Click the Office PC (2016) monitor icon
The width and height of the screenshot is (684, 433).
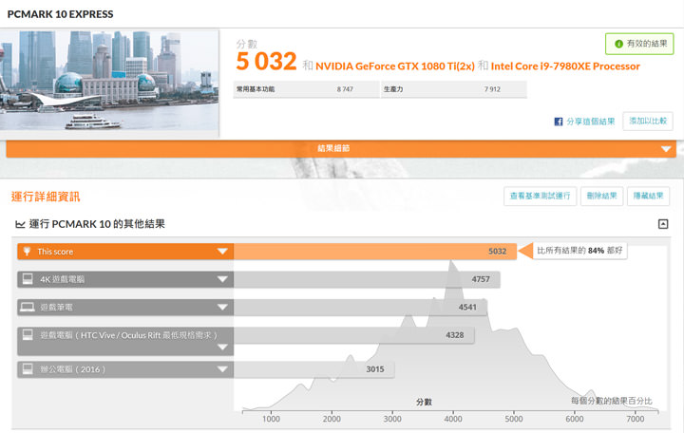(x=27, y=369)
